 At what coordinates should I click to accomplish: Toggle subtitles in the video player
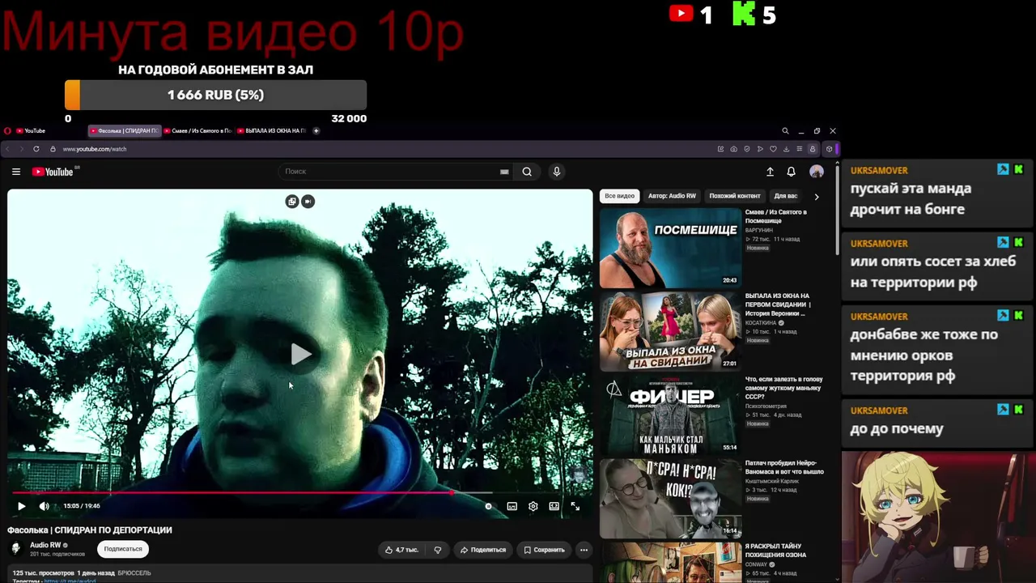coord(512,506)
